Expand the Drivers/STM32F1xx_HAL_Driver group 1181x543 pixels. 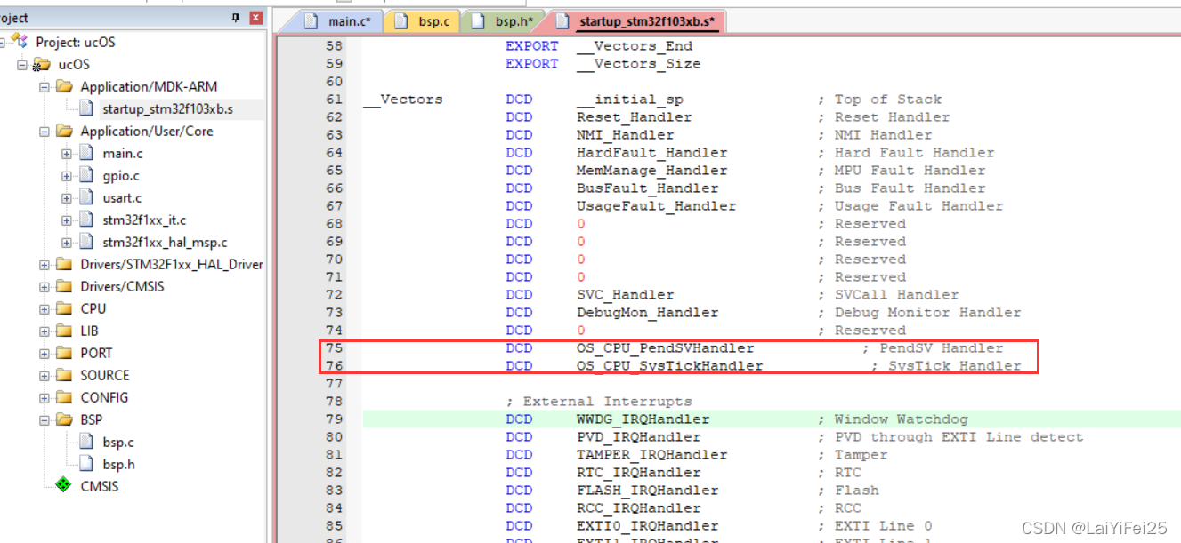[x=45, y=264]
